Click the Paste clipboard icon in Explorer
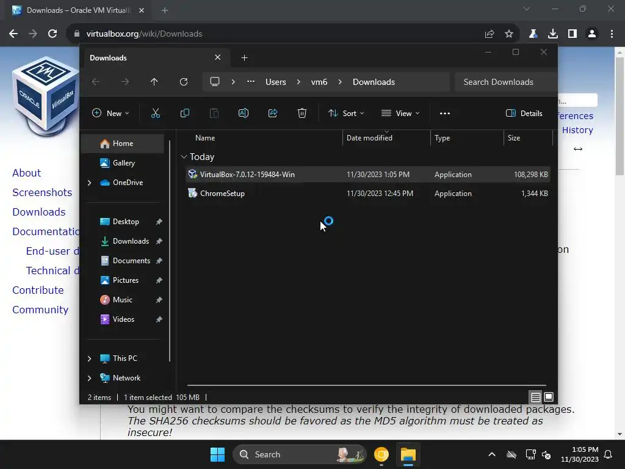Viewport: 625px width, 469px height. 214,113
